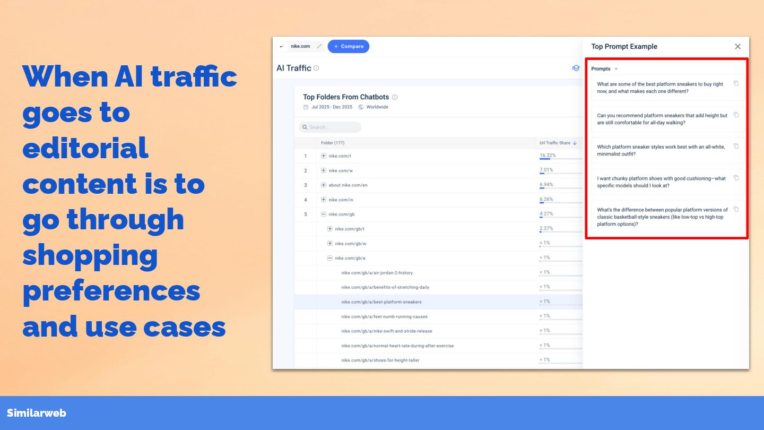Expand the about.nike.com/en folder
The height and width of the screenshot is (430, 764).
(x=324, y=185)
